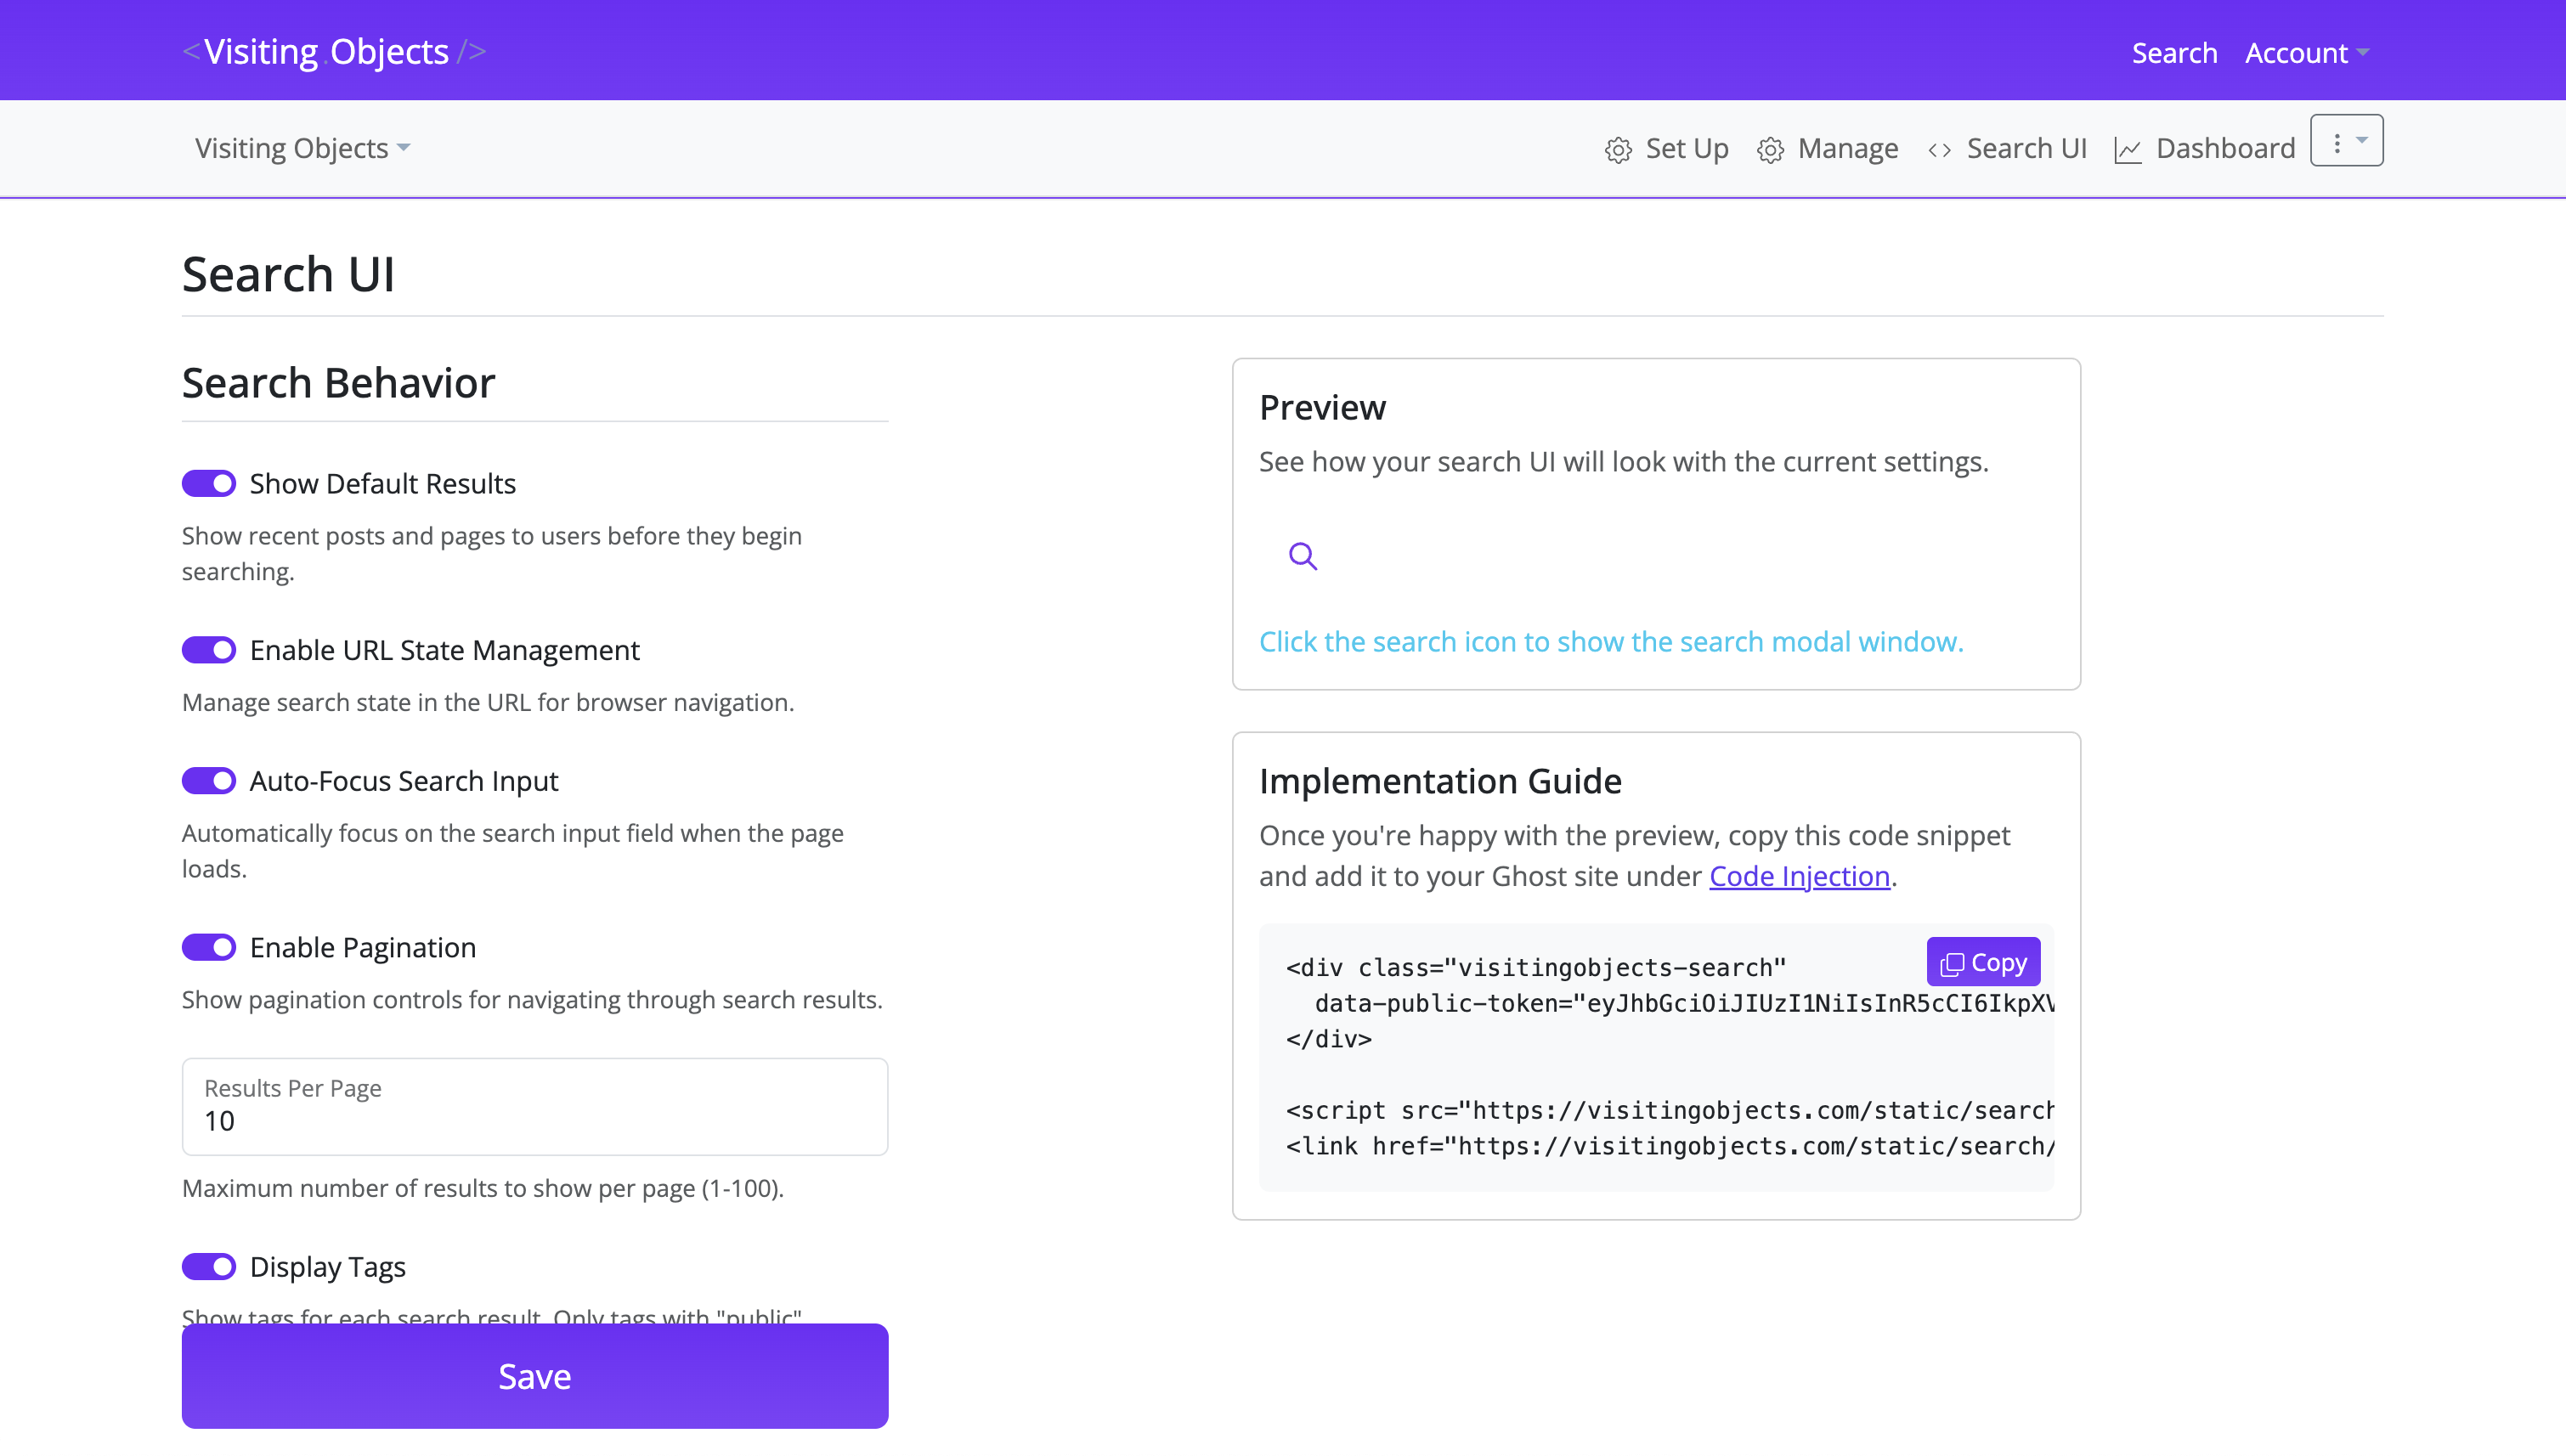2566x1456 pixels.
Task: Turn off Enable URL State Management
Action: click(x=208, y=650)
